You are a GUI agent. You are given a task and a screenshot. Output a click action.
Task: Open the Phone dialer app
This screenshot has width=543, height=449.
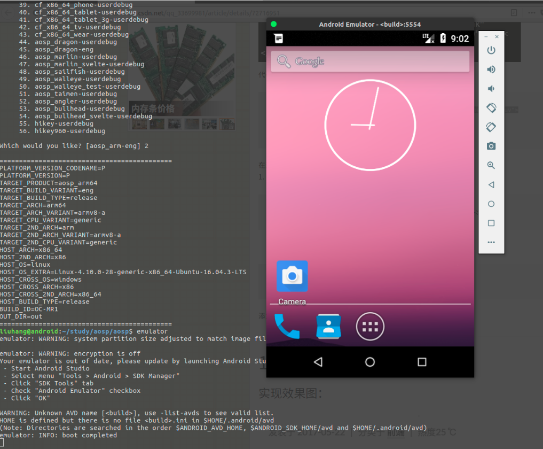tap(287, 327)
